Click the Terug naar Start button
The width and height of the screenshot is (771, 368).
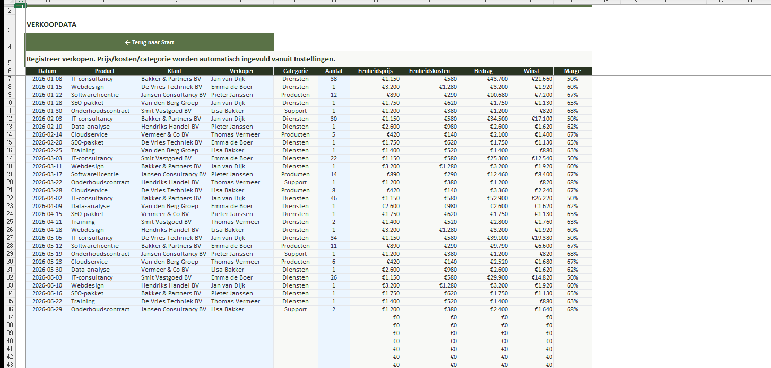click(150, 42)
